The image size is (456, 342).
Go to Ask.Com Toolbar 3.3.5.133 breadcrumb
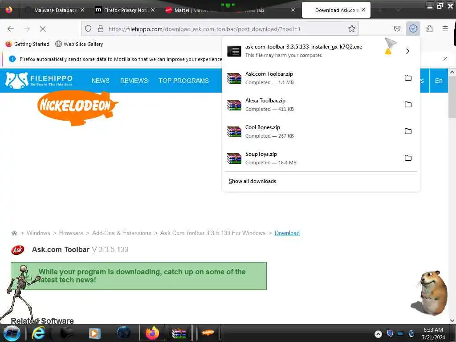click(213, 233)
